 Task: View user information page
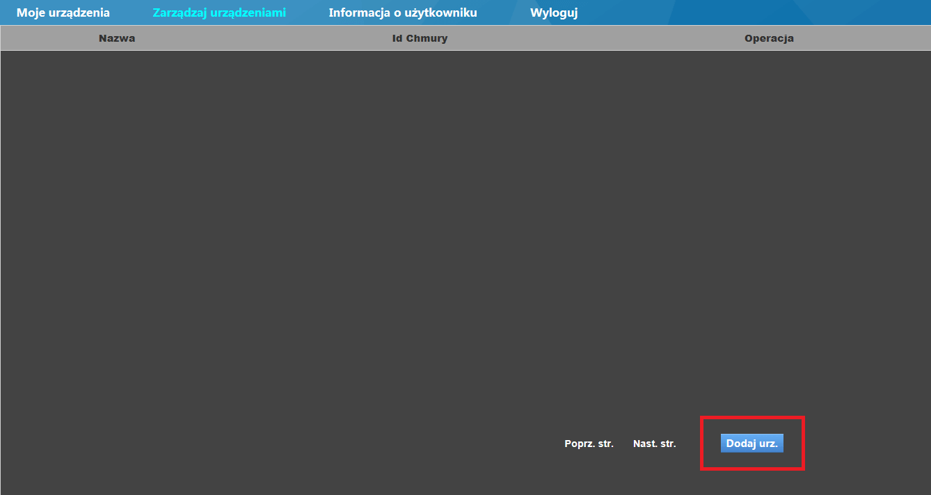pyautogui.click(x=403, y=13)
